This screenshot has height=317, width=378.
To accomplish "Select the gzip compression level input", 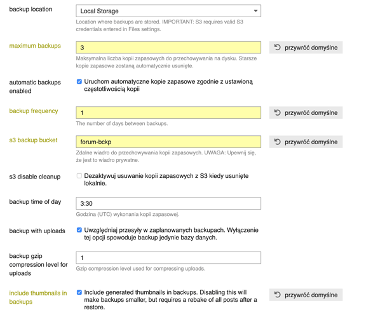I will point(168,258).
